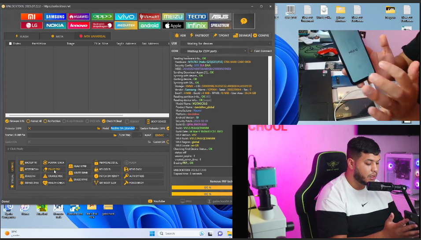
Task: Open the CONFIG tab
Action: (261, 35)
